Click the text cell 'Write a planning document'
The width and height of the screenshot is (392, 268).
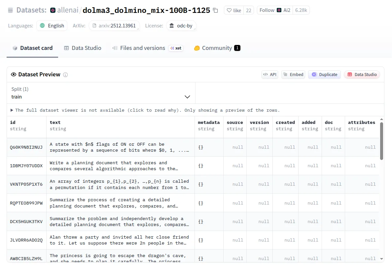(x=121, y=166)
